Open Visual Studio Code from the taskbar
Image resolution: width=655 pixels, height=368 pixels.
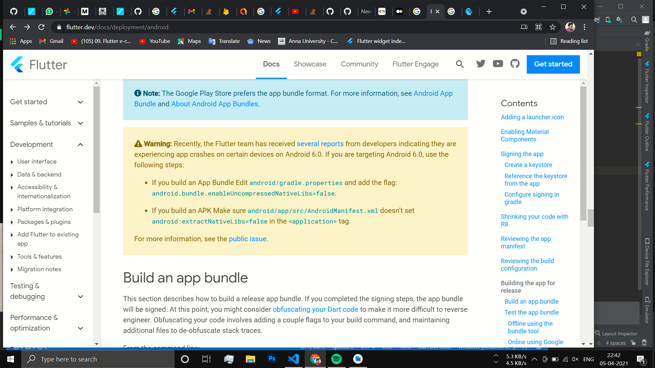[x=293, y=359]
